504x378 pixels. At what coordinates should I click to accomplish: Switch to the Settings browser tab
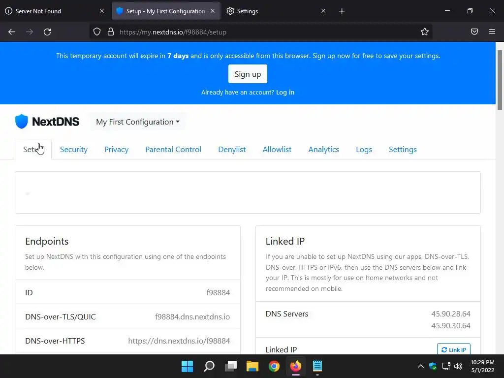click(x=277, y=11)
